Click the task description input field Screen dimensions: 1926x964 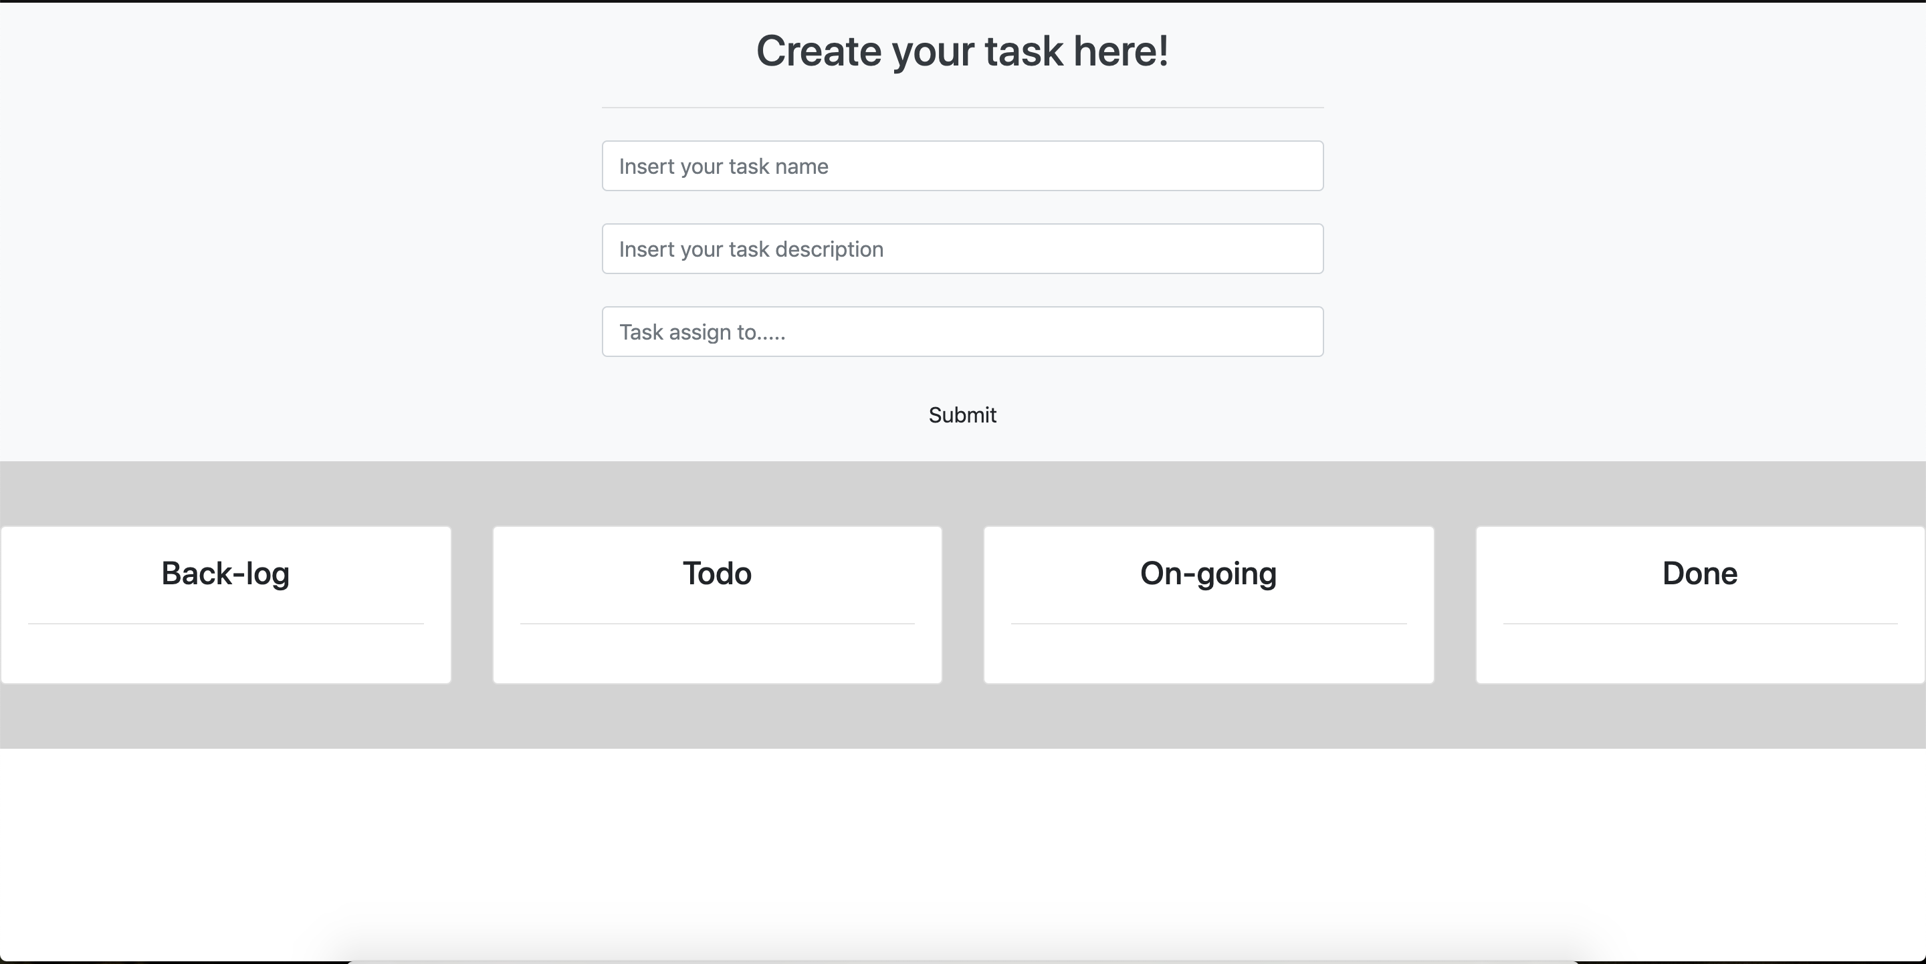click(963, 249)
